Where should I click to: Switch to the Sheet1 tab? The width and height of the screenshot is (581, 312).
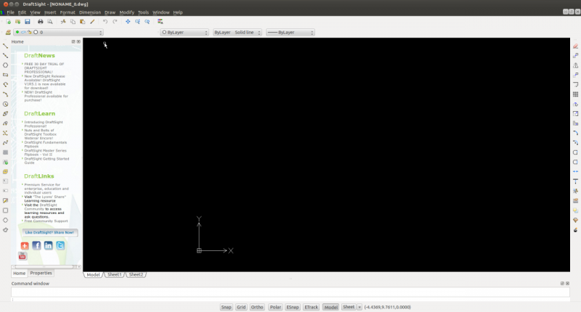click(x=115, y=275)
